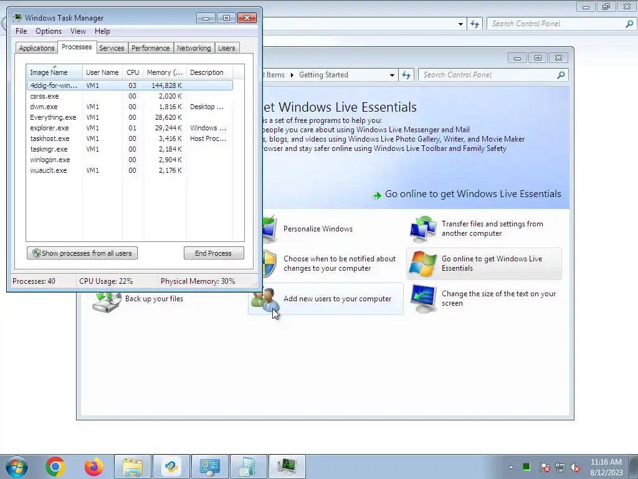Switch to the Processes tab
638x479 pixels.
(77, 47)
